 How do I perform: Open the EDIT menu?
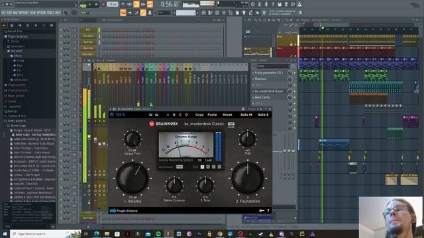9,13
